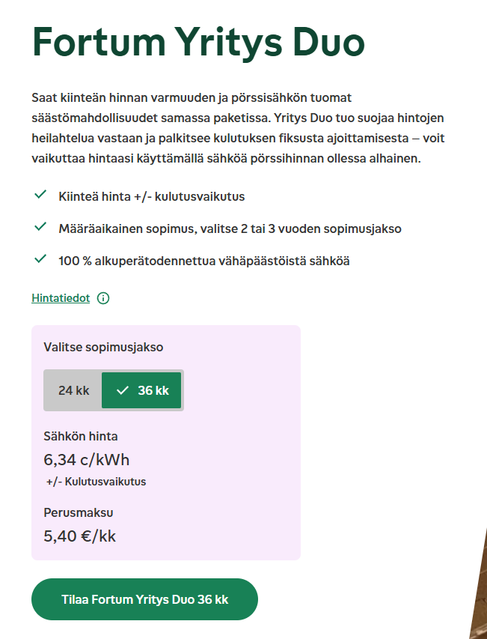The width and height of the screenshot is (487, 639).
Task: Click the +/- Kulutusvaikutus note under the price
Action: tap(96, 482)
